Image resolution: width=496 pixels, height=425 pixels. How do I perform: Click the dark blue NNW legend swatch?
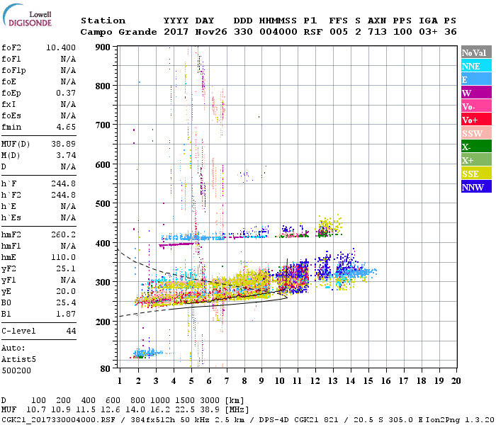point(475,187)
